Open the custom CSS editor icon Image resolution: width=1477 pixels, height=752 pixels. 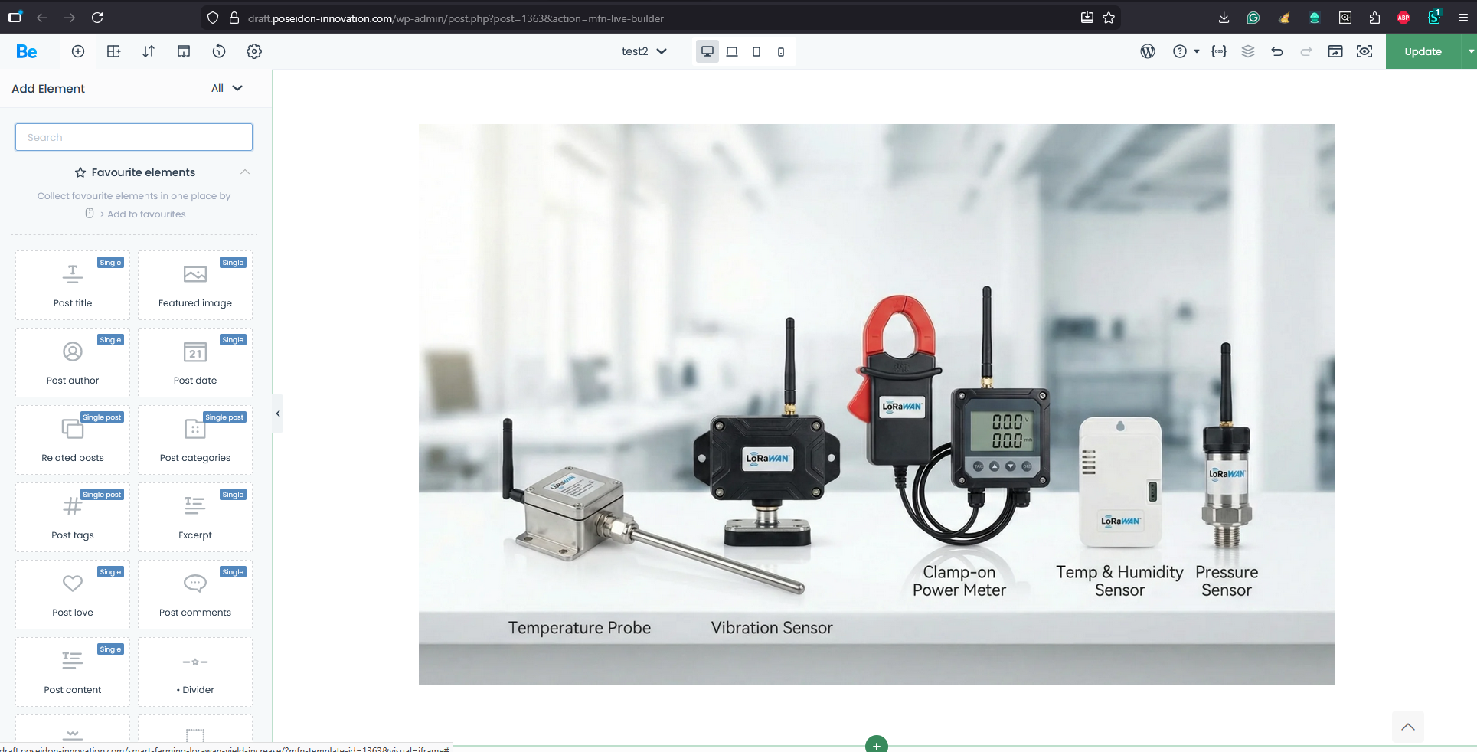click(1219, 51)
